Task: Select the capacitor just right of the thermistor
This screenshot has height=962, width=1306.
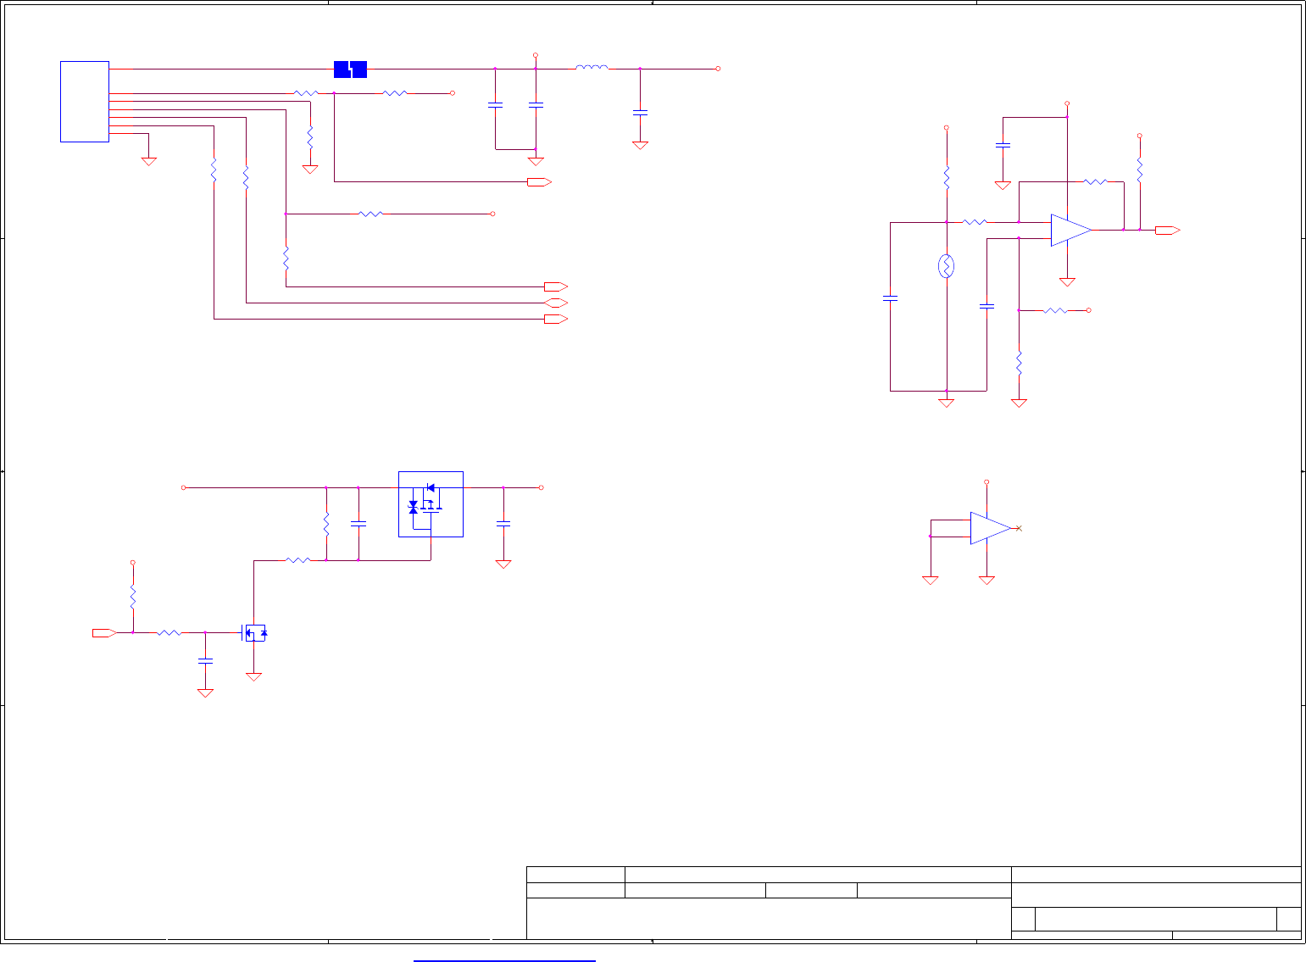Action: pyautogui.click(x=986, y=305)
